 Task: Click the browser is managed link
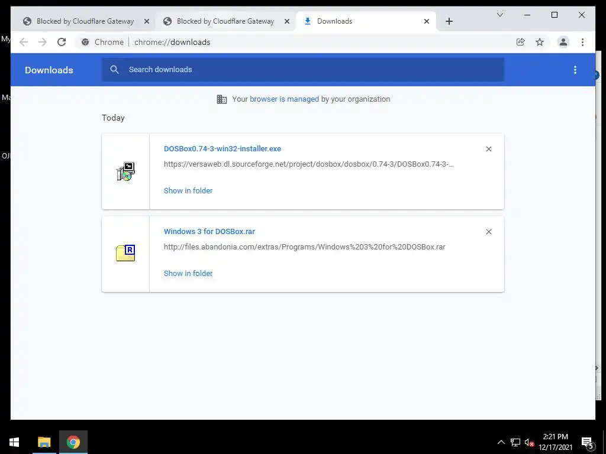(284, 99)
